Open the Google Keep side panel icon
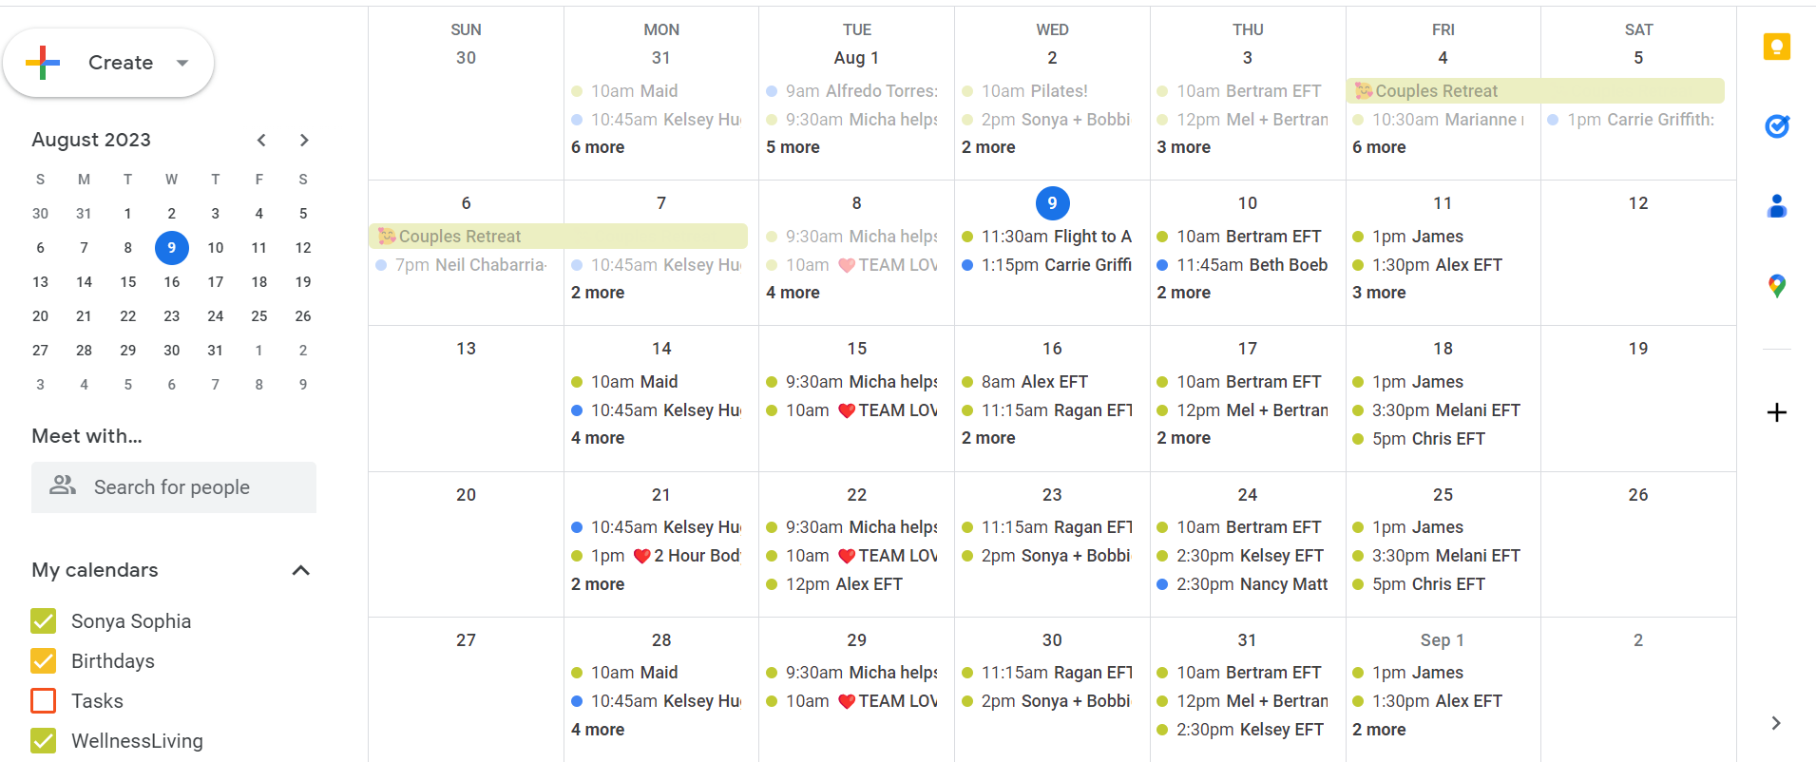 pyautogui.click(x=1776, y=47)
